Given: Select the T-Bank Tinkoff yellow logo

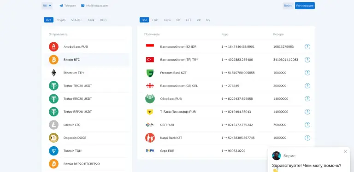Looking at the screenshot, I should (150, 112).
